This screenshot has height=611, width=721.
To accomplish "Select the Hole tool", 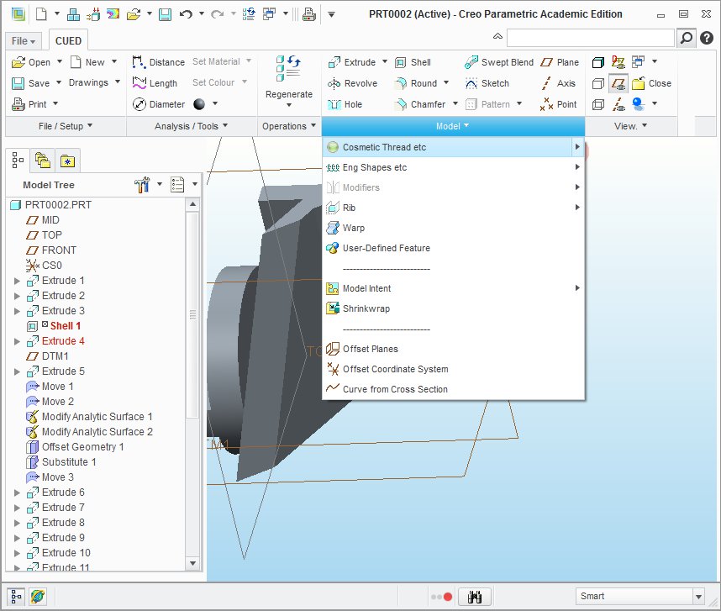I will [x=345, y=104].
